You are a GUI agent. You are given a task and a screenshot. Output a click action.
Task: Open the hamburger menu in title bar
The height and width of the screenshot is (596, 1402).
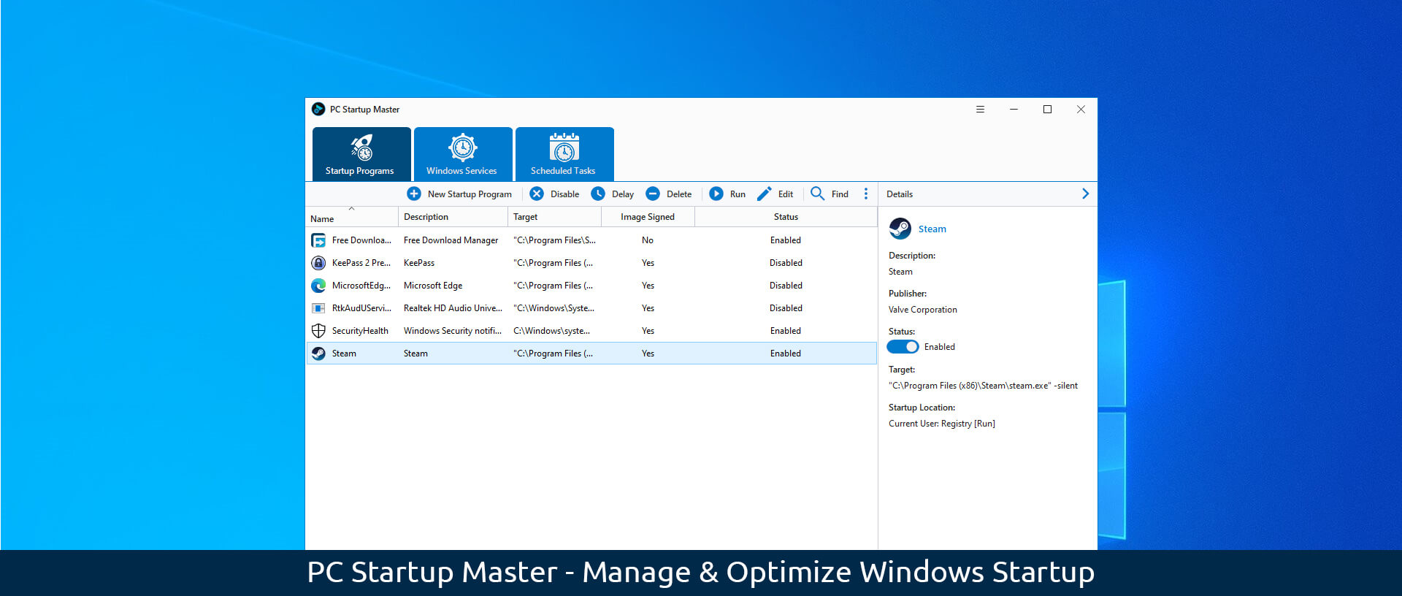pyautogui.click(x=980, y=110)
